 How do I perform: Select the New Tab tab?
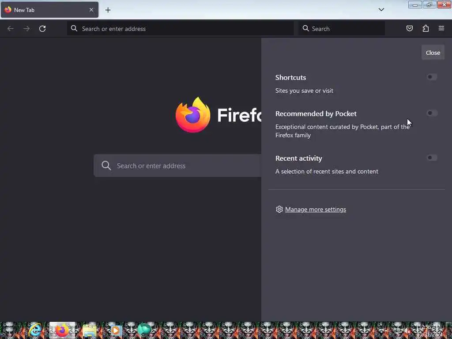coord(49,10)
